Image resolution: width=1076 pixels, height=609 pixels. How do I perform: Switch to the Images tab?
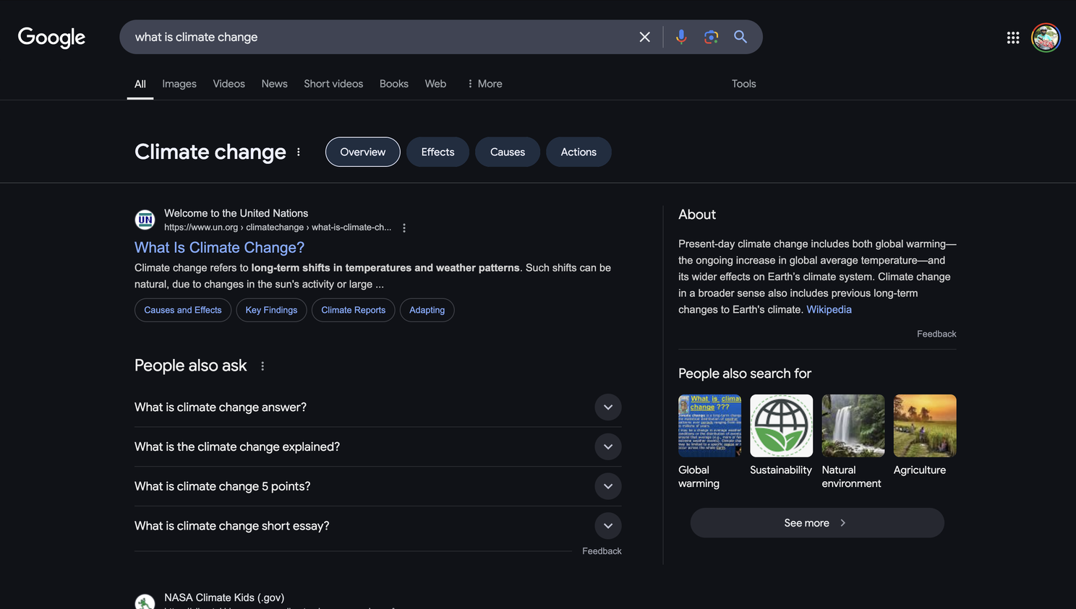(179, 84)
